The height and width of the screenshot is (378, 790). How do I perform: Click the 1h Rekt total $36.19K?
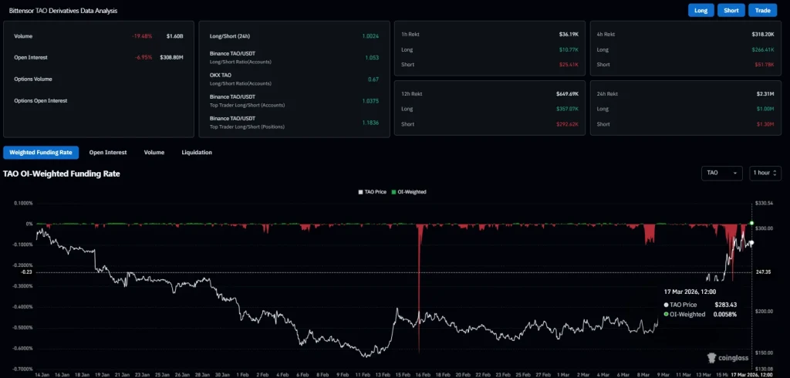click(x=569, y=34)
